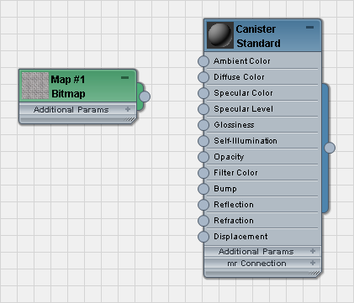This screenshot has width=354, height=303.
Task: Expand the mr Connection rollout
Action: coord(313,263)
